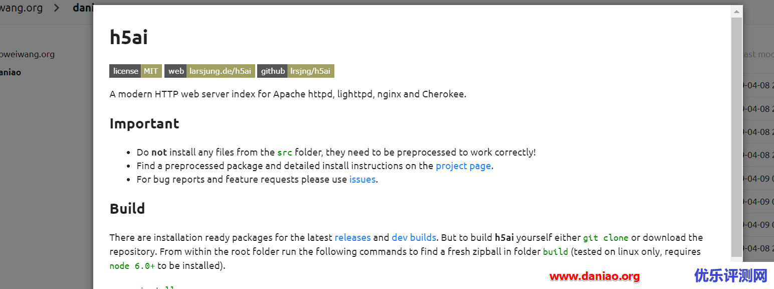Select the oweiwang.org tree entry
Image resolution: width=774 pixels, height=289 pixels.
(27, 54)
